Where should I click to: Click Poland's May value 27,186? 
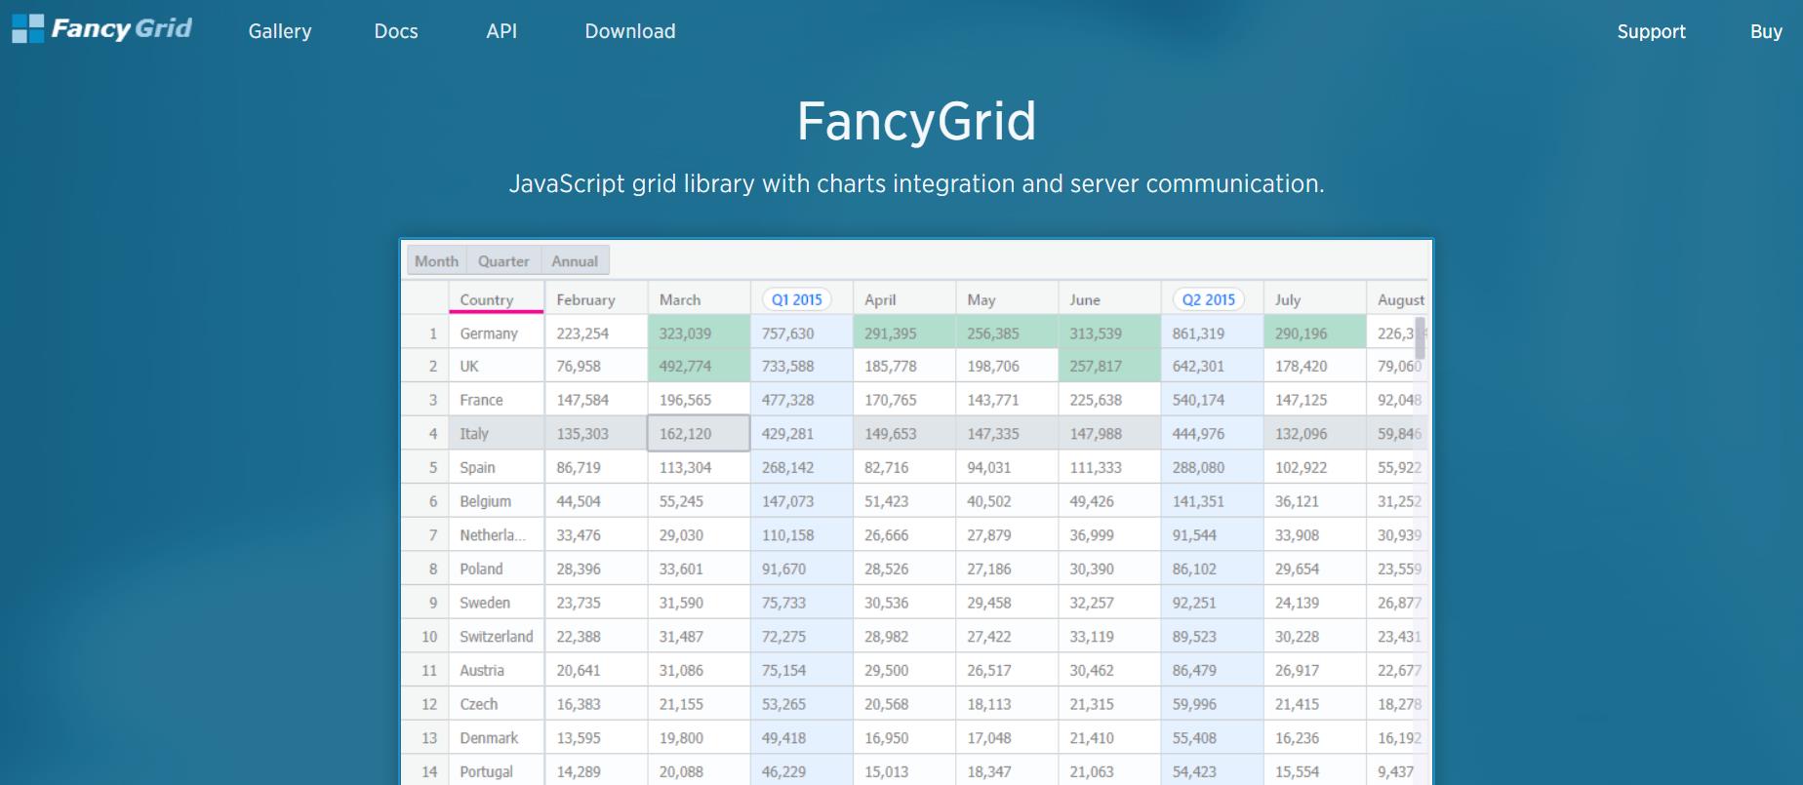(1007, 569)
